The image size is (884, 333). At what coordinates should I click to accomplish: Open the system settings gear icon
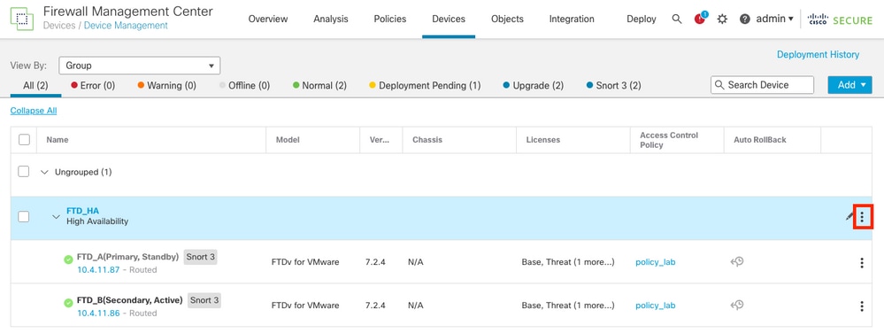(x=722, y=19)
